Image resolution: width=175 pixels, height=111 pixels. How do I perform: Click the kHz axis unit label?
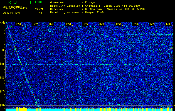coord(3,22)
